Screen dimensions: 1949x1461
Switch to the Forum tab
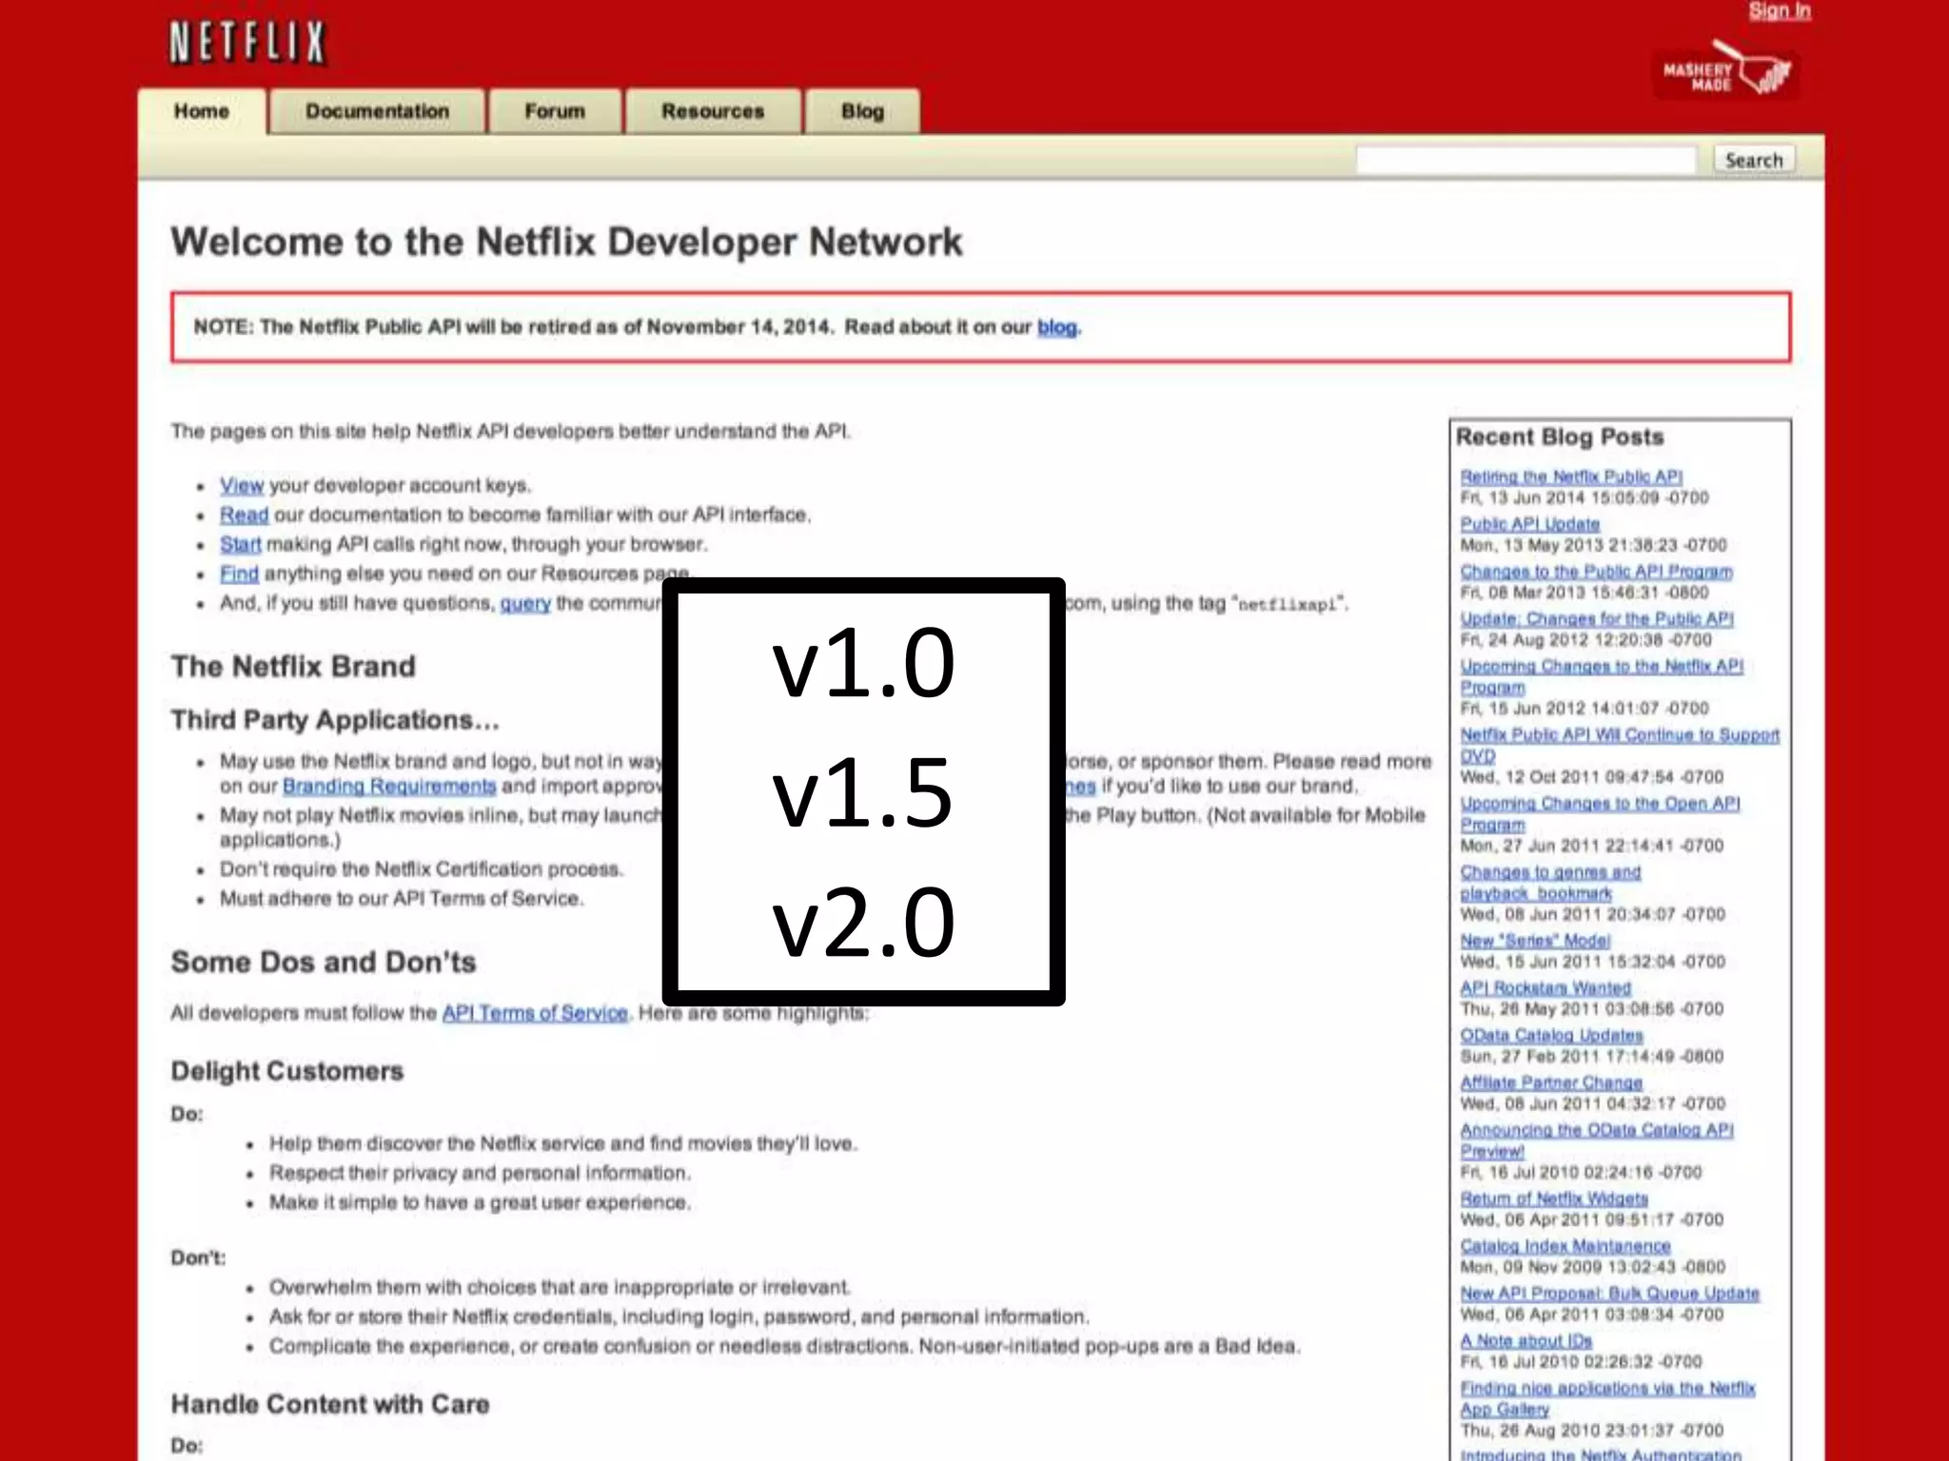[555, 112]
